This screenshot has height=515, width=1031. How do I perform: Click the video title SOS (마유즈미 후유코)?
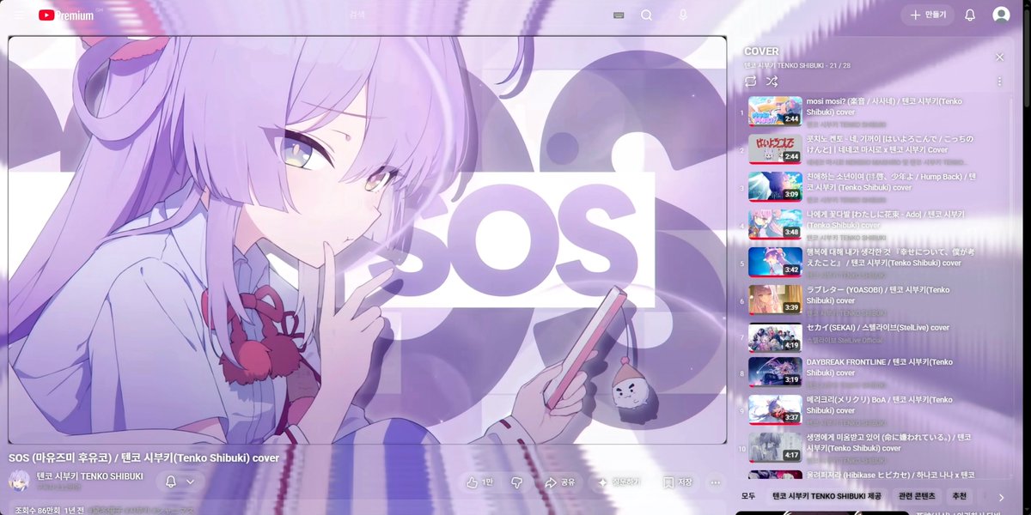143,457
